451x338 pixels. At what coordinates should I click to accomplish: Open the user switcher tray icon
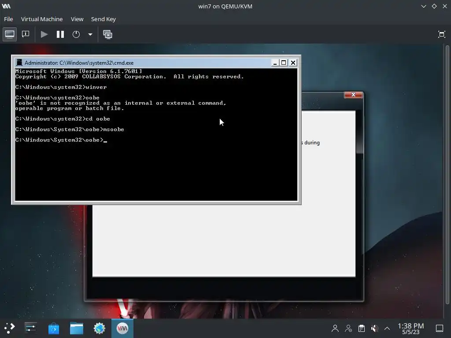pyautogui.click(x=348, y=328)
